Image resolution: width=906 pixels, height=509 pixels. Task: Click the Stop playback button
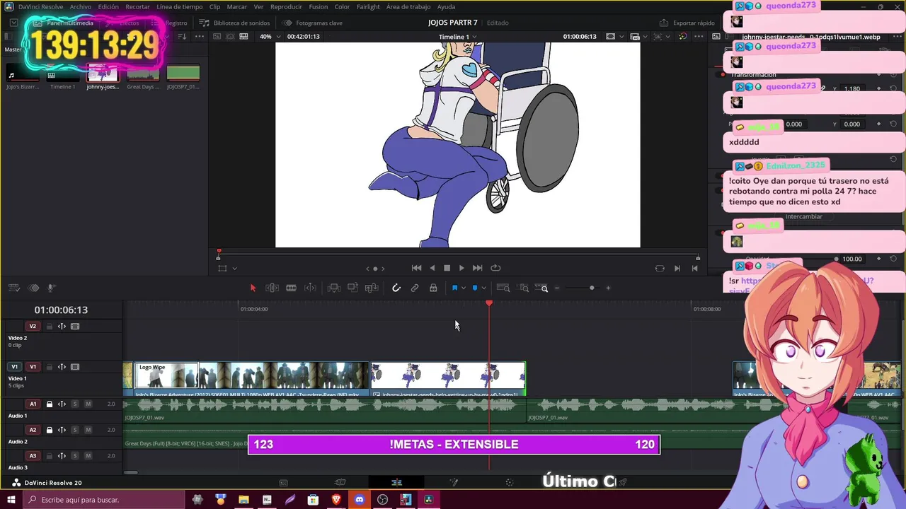pyautogui.click(x=447, y=268)
